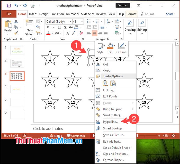Viewport: 180px width, 164px height.
Task: Open Font Color dropdown arrow
Action: click(x=52, y=33)
